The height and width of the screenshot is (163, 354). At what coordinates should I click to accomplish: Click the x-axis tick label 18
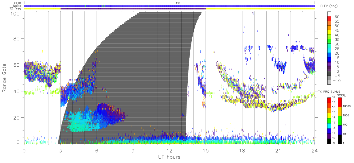click(x=242, y=151)
